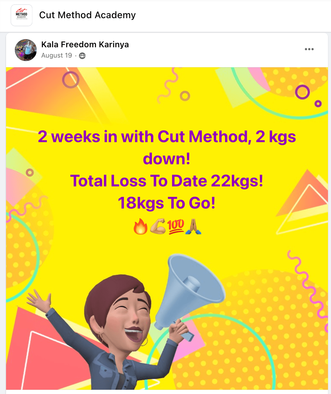The image size is (331, 394).
Task: Click the flexed bicep emoji
Action: click(158, 227)
